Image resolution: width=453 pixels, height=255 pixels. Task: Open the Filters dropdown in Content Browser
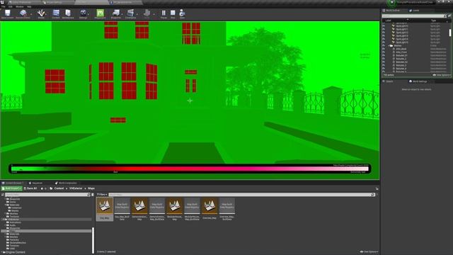click(102, 195)
